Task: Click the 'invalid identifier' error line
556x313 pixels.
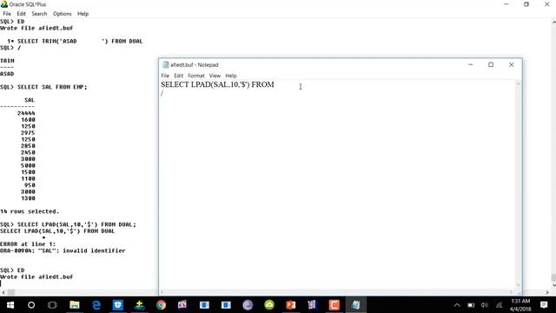Action: coord(63,250)
